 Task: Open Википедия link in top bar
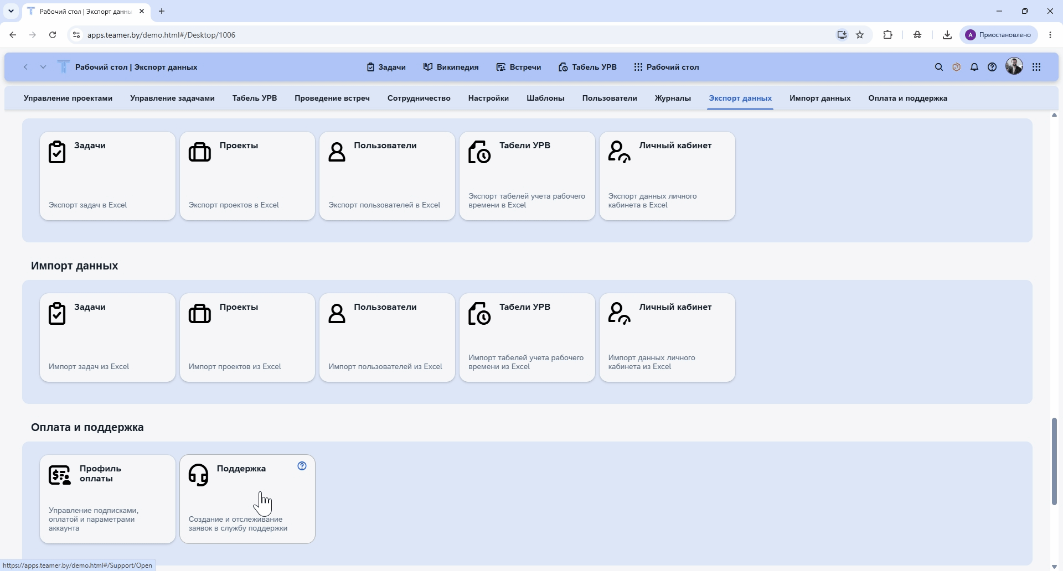click(451, 67)
